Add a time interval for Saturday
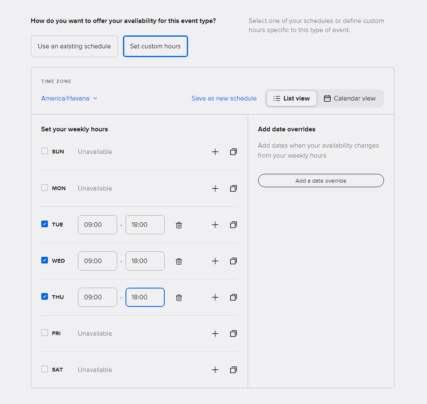The image size is (427, 404). (215, 370)
